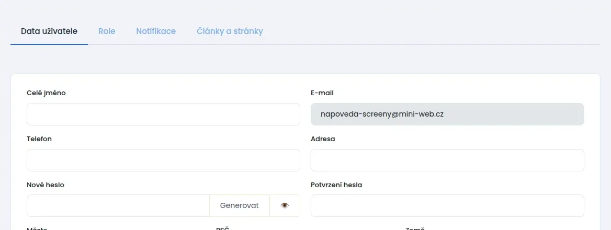Click the Potvrzení hesla label
Viewport: 611px width, 230px height.
tap(336, 185)
